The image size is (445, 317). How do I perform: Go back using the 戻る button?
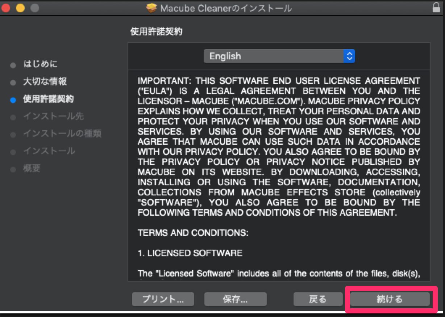(317, 299)
